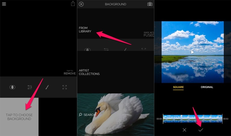Select the blend mode overlapping circles icon

coord(12,87)
